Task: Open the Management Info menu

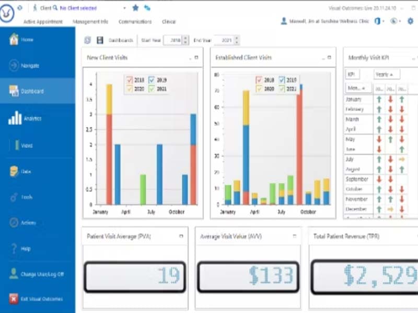Action: coord(90,21)
